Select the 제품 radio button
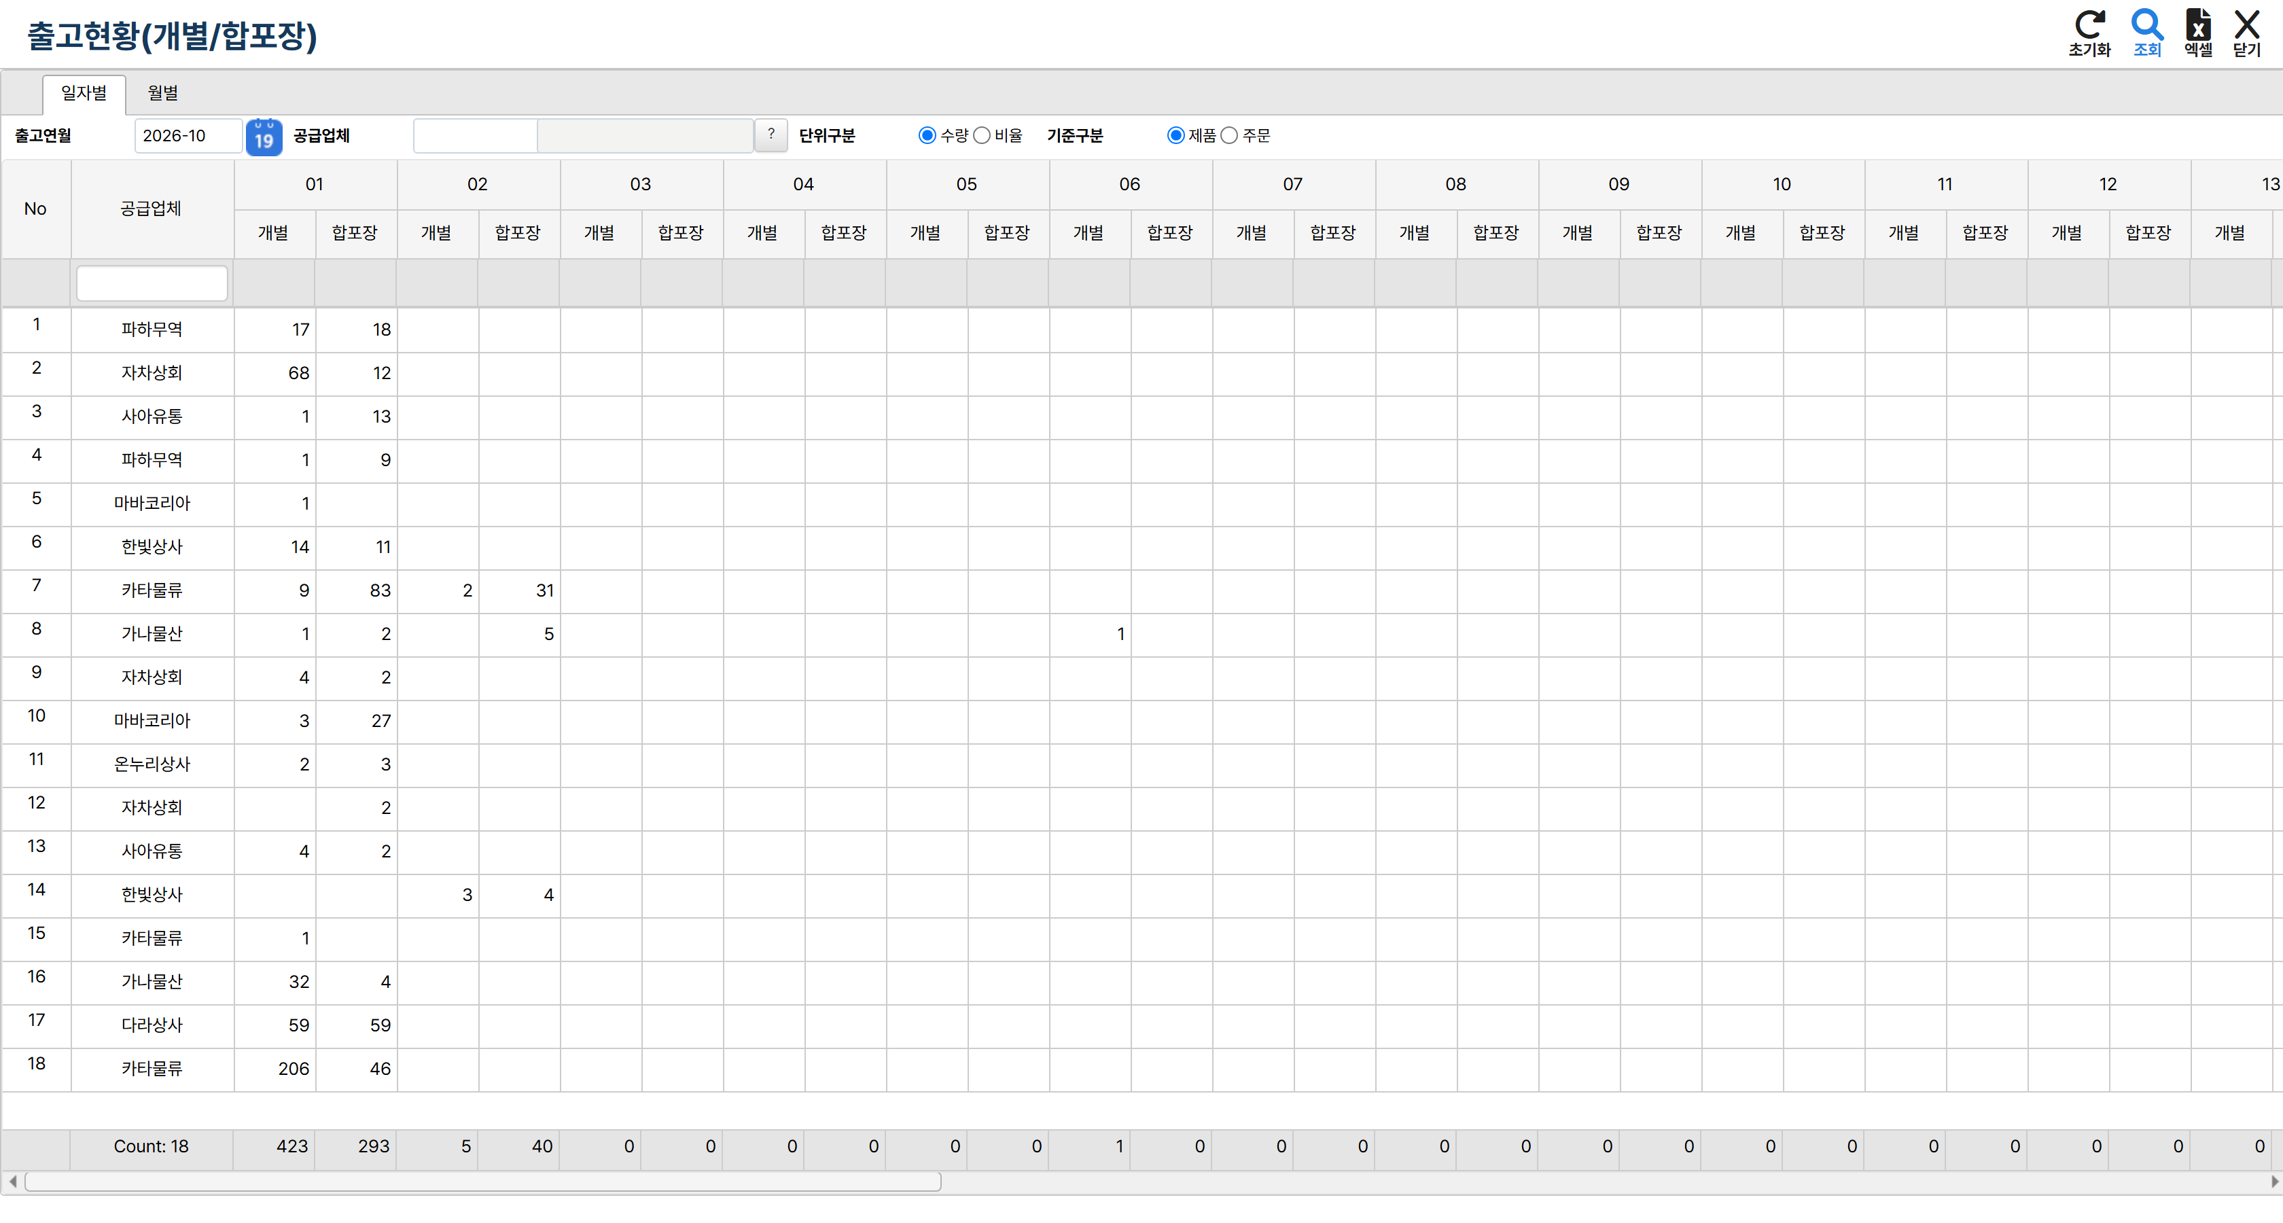The width and height of the screenshot is (2283, 1223). tap(1175, 136)
